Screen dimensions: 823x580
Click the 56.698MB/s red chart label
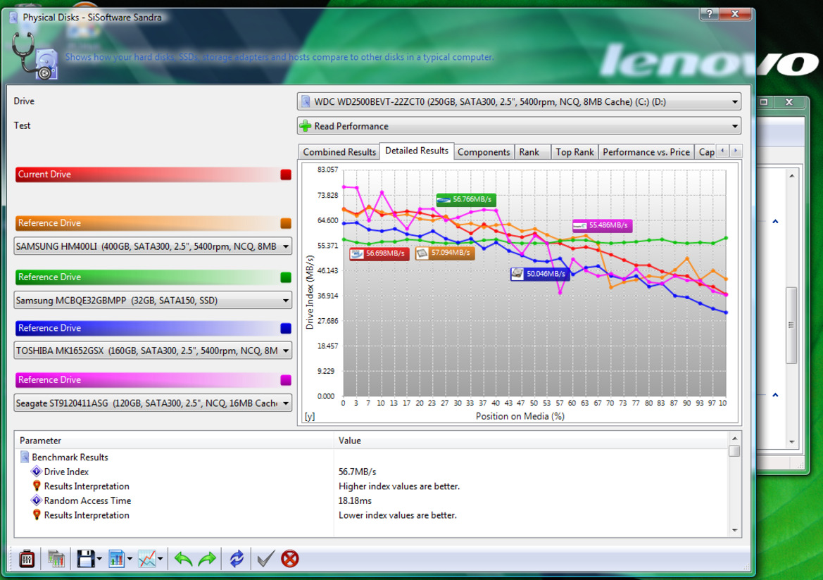pos(379,253)
